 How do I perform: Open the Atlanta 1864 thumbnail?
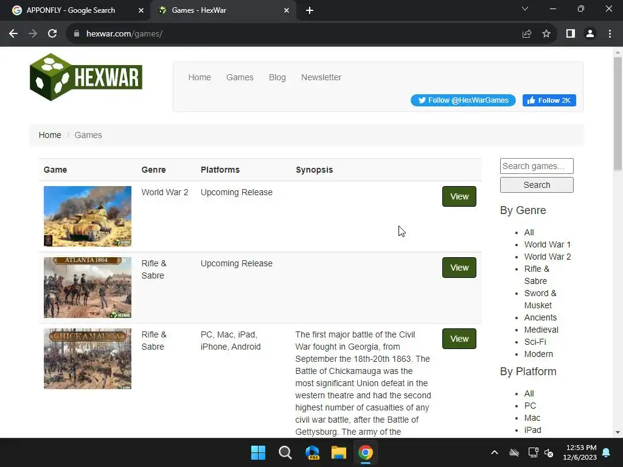[88, 288]
